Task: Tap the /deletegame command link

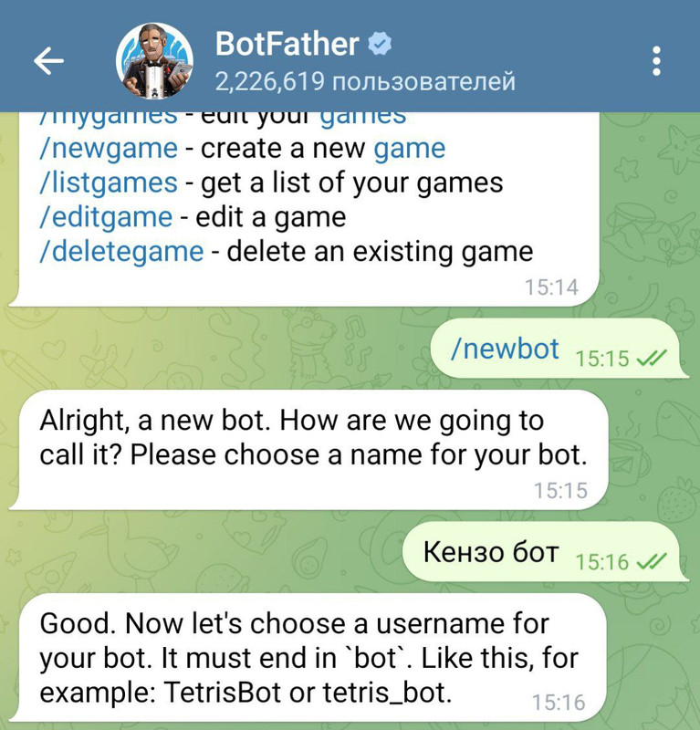Action: pos(121,252)
